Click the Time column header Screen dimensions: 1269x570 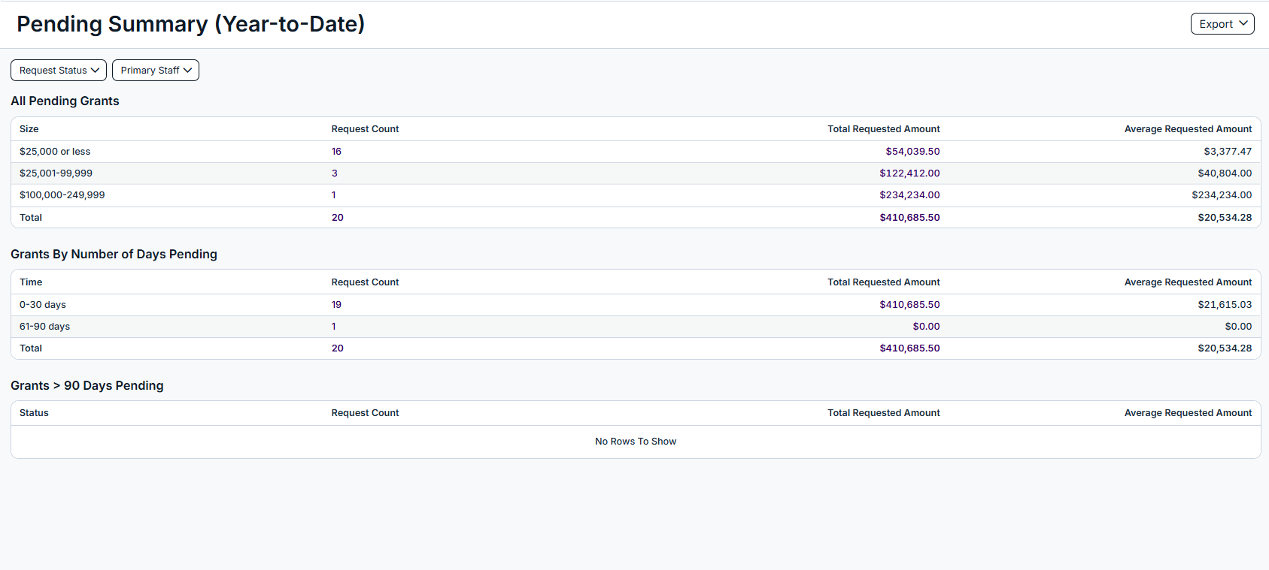pyautogui.click(x=31, y=282)
